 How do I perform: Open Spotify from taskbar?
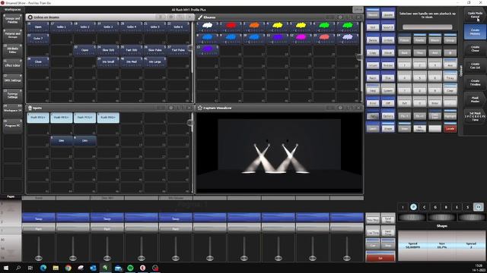(130, 268)
